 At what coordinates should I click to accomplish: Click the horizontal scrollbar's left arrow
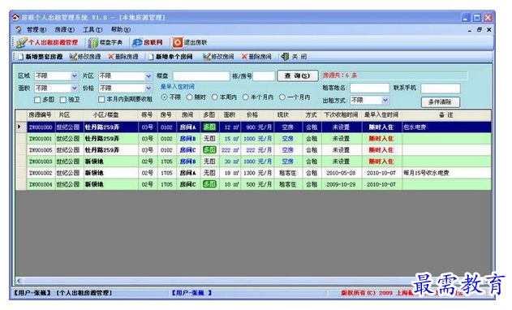tap(19, 281)
